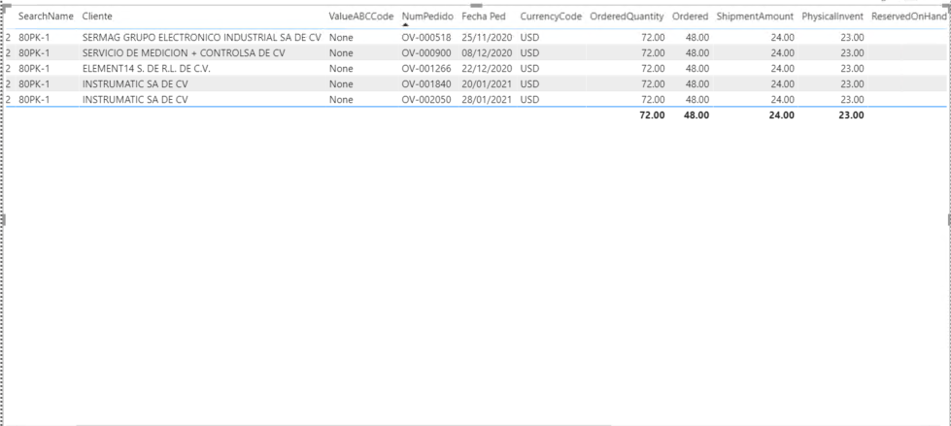Click the top center resize handle of the visual
Screen dimensions: 951x426
click(x=476, y=6)
